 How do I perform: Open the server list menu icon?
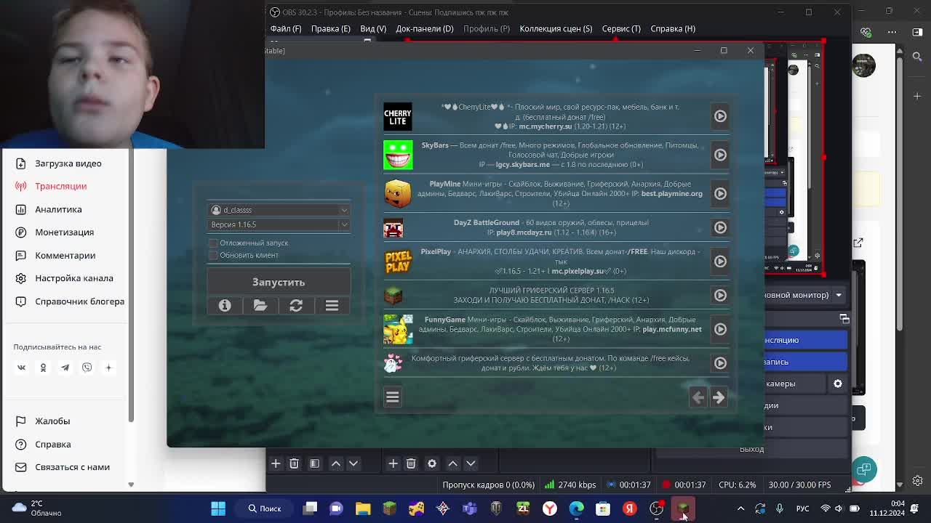[393, 397]
